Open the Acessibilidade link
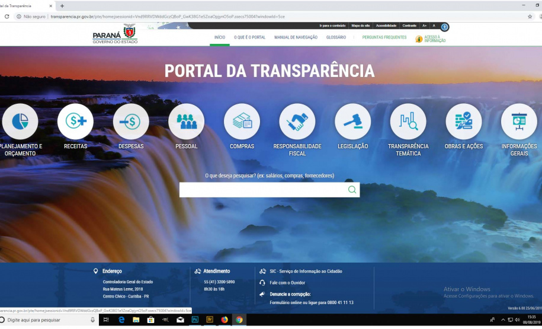The width and height of the screenshot is (542, 329). [386, 25]
